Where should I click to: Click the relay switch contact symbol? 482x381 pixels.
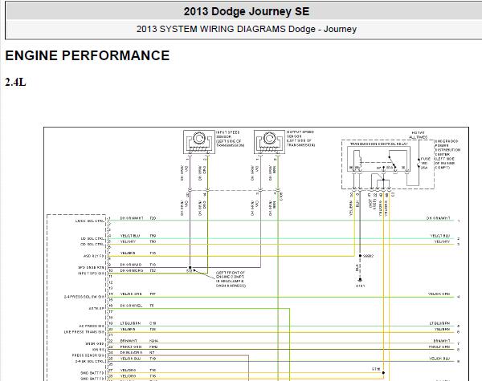pos(392,163)
